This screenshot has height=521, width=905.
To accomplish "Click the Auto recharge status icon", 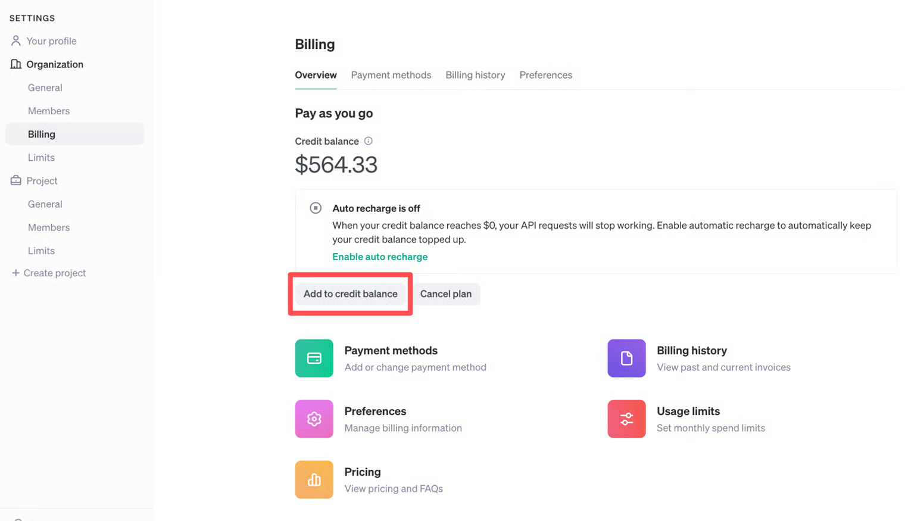I will click(316, 208).
